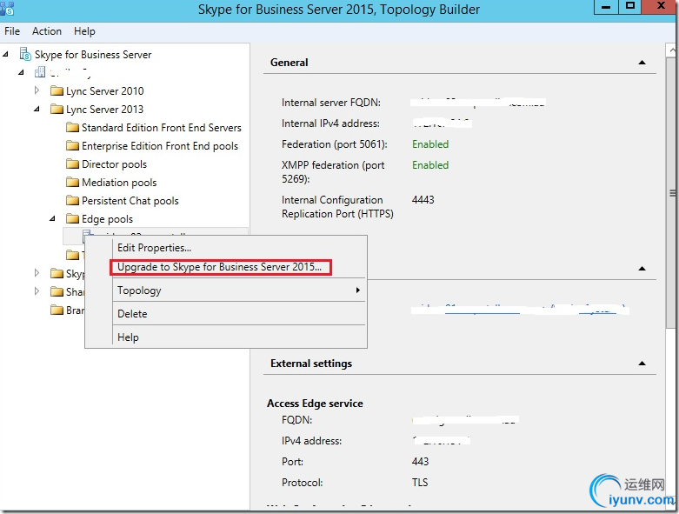Collapse the General section
This screenshot has height=514, width=679.
[x=642, y=63]
